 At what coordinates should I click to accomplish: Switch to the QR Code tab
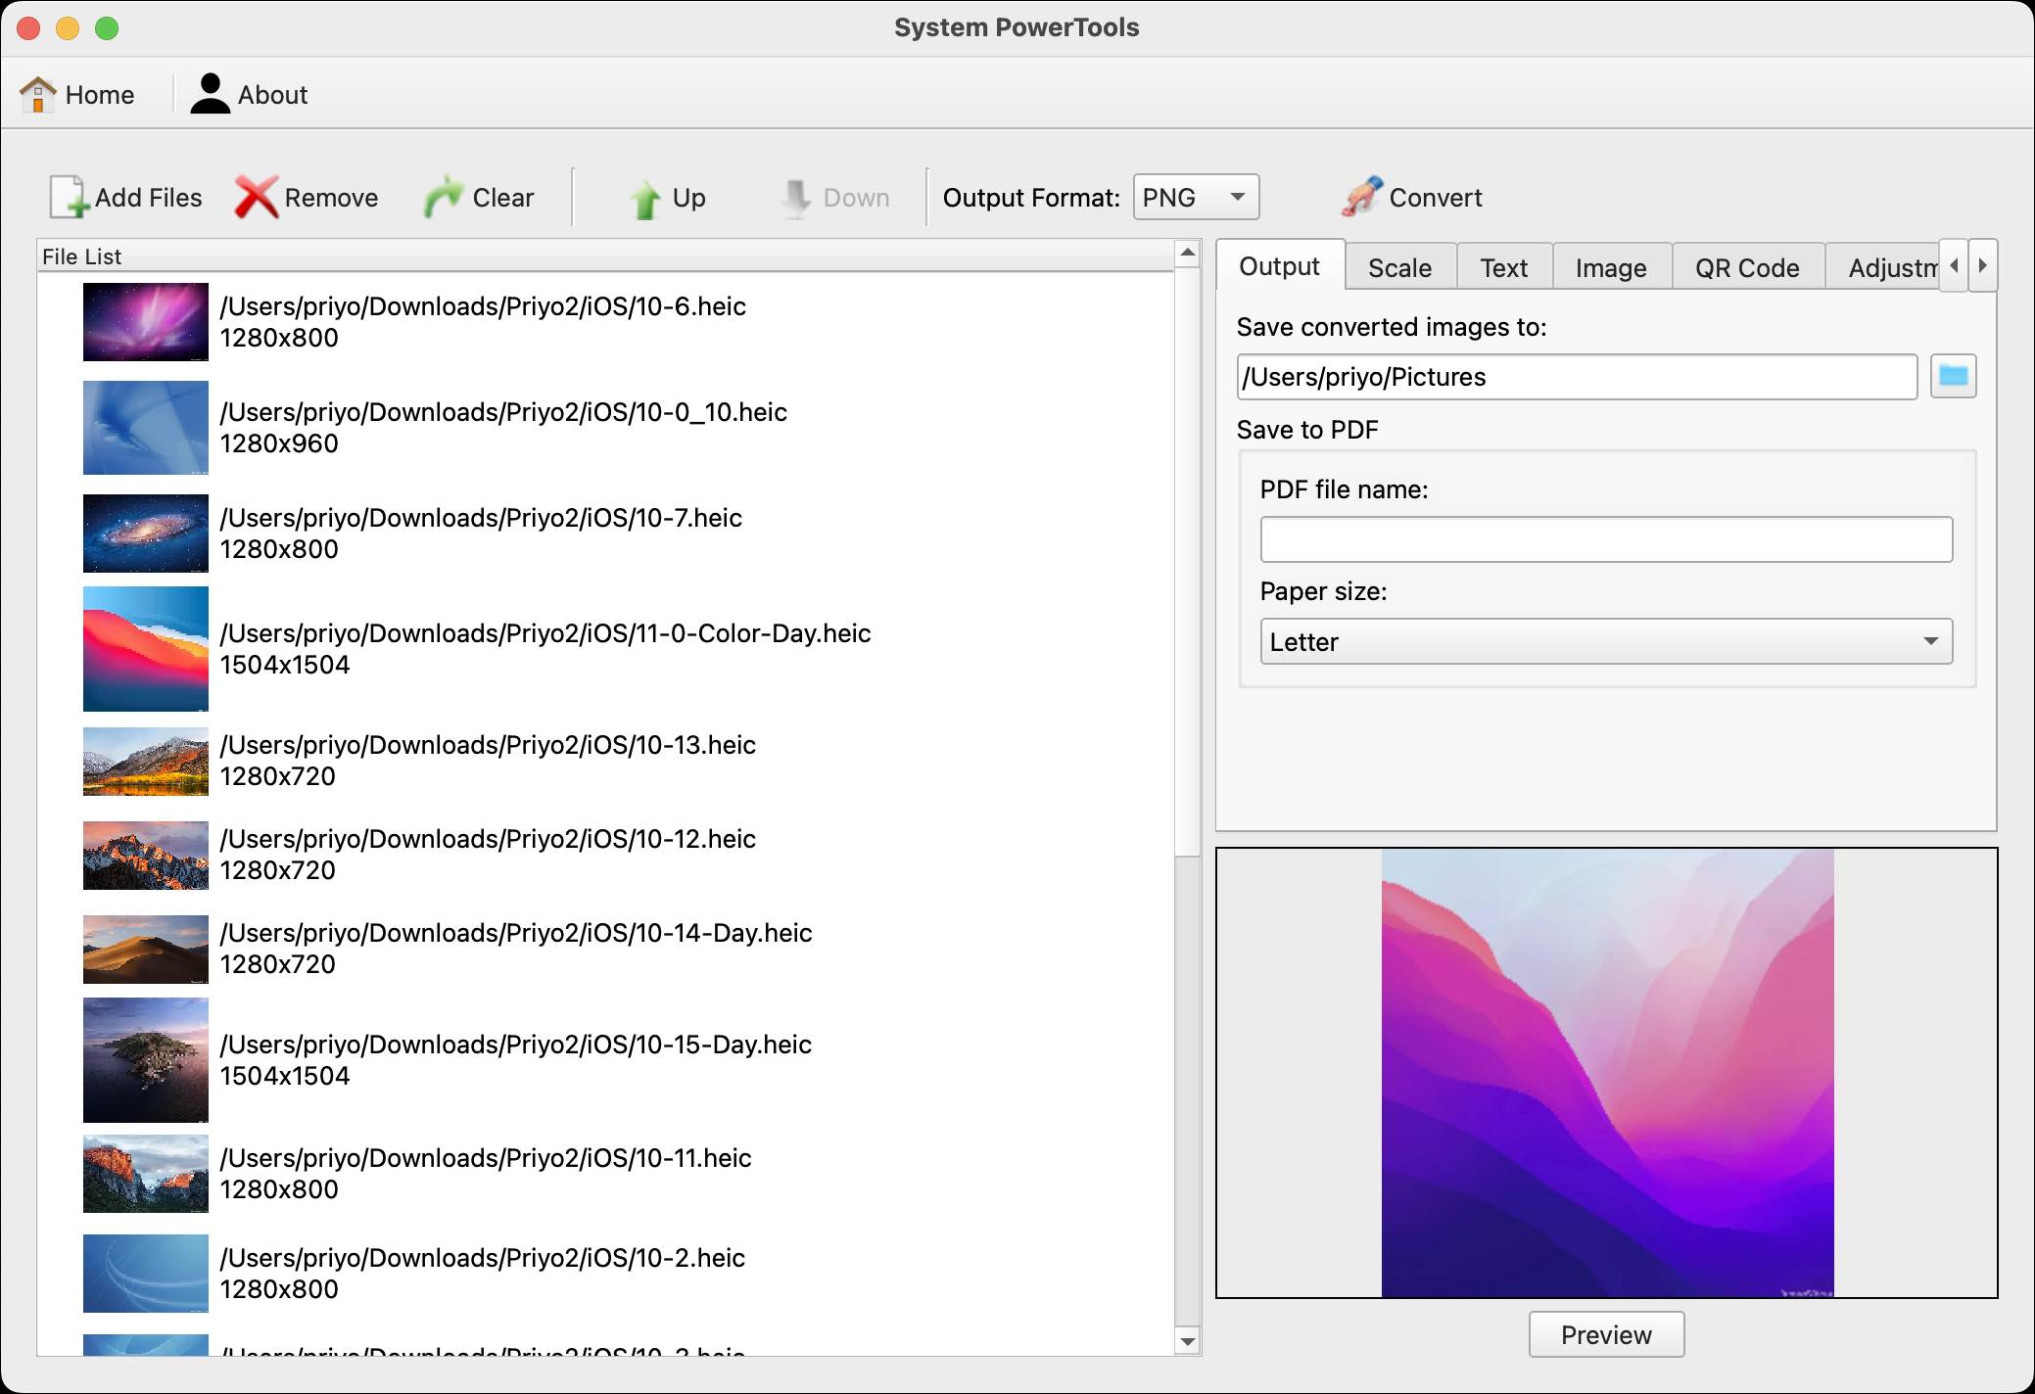(x=1746, y=266)
